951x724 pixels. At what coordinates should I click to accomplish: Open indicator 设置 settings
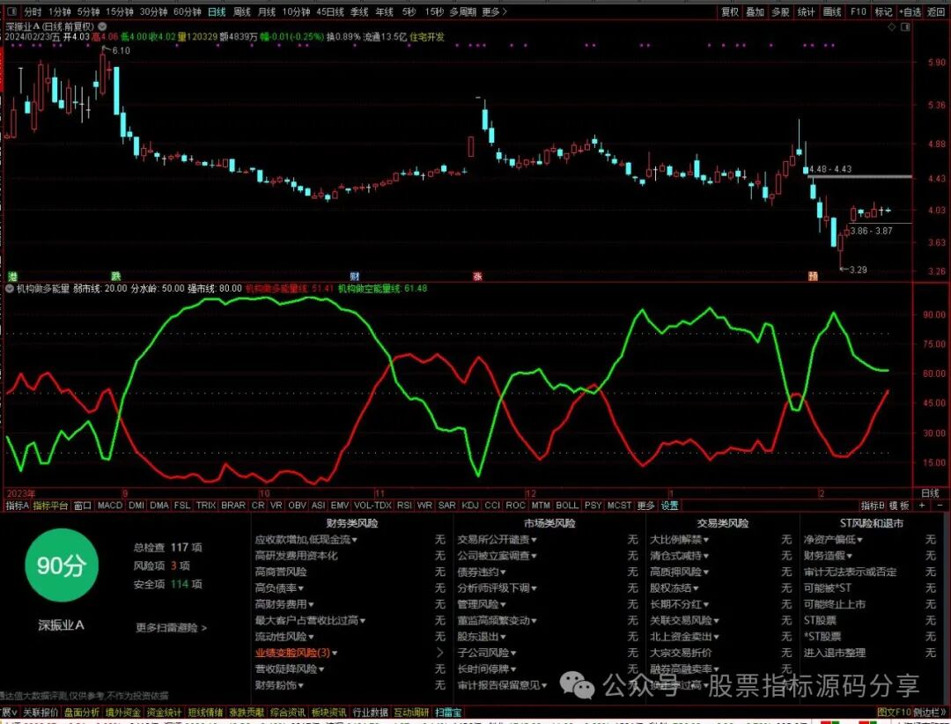pos(669,506)
